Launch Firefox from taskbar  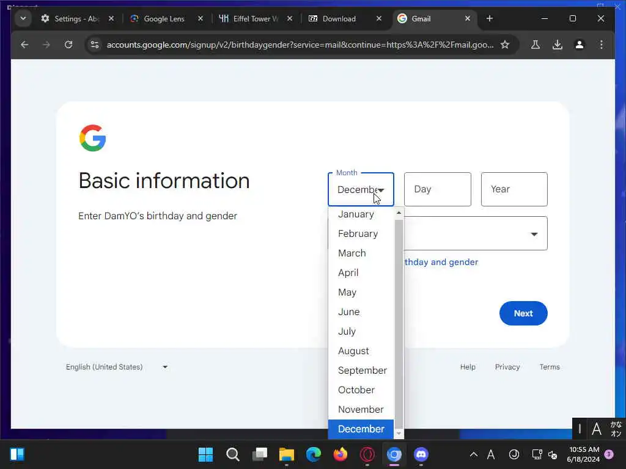click(340, 454)
